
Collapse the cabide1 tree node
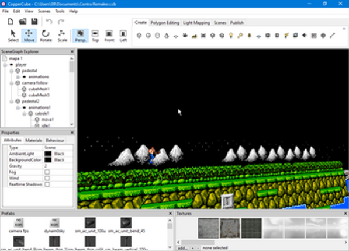25,114
